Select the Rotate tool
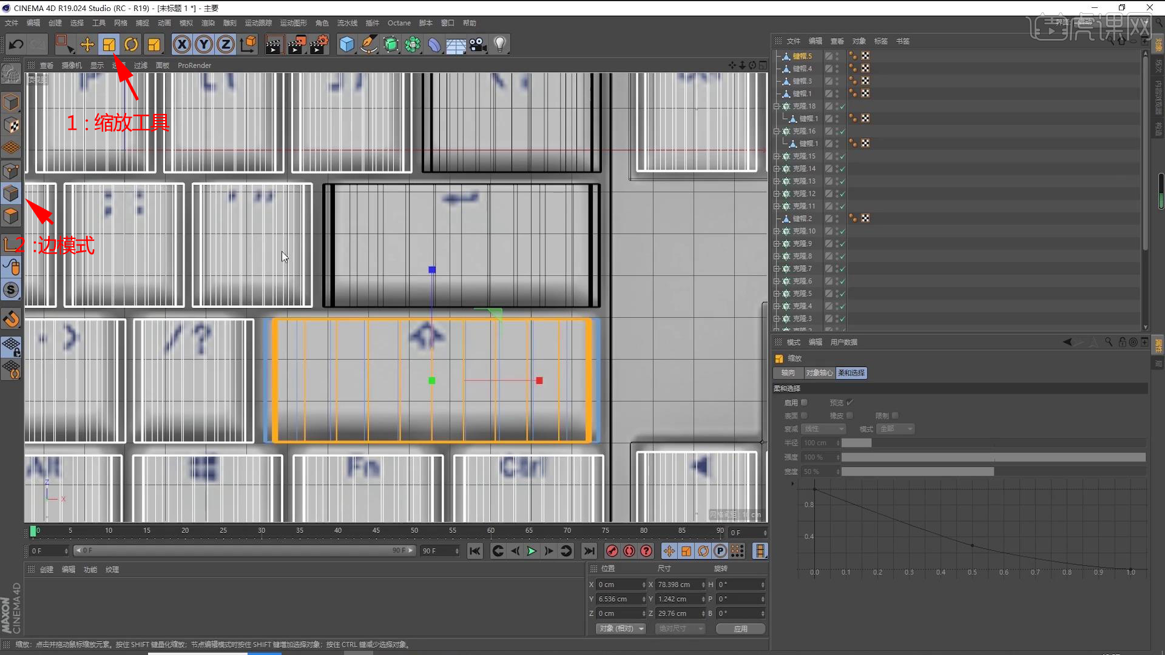Image resolution: width=1165 pixels, height=655 pixels. (131, 44)
